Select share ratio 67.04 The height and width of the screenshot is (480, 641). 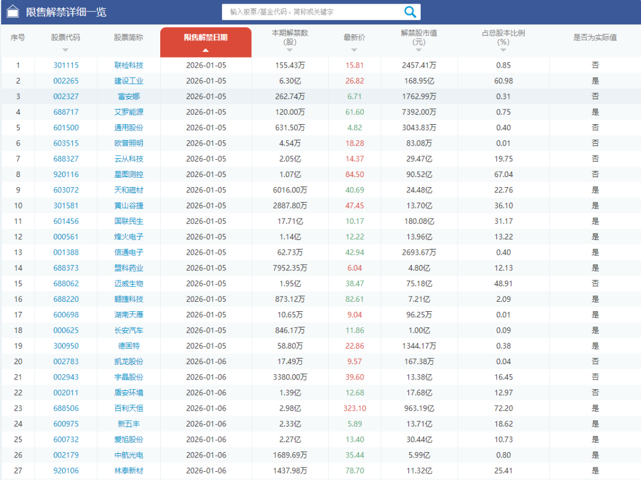[x=503, y=174]
